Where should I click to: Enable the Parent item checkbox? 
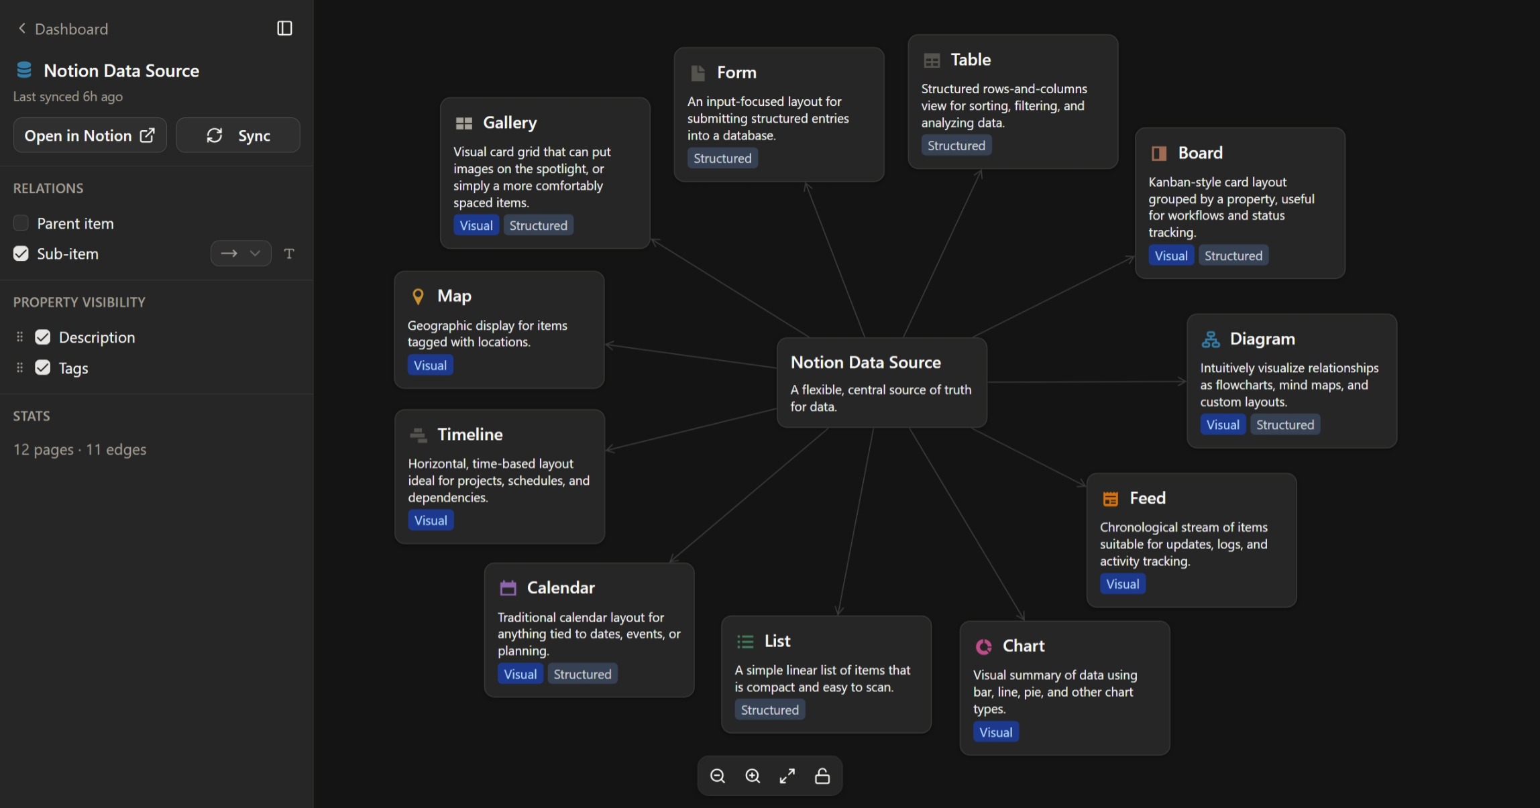[21, 223]
